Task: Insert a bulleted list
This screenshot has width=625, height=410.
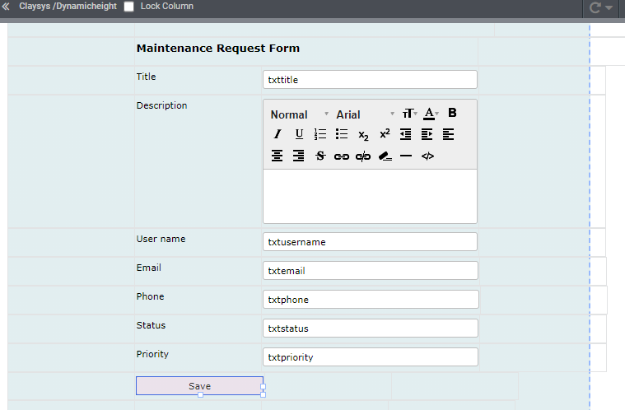Action: pyautogui.click(x=342, y=134)
